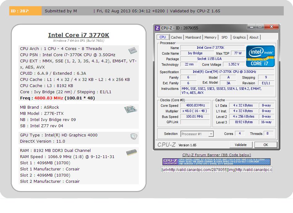Click the Slot 1 Manufacturer : Corsair line
Viewport: 293px width, 213px height.
pyautogui.click(x=50, y=169)
